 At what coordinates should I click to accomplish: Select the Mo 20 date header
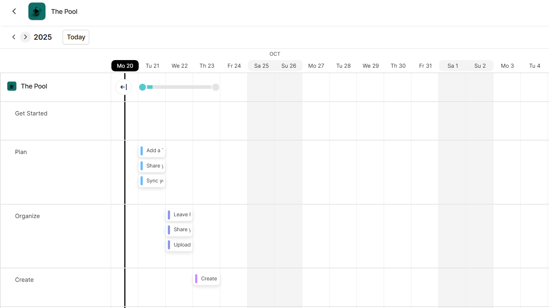(x=125, y=66)
